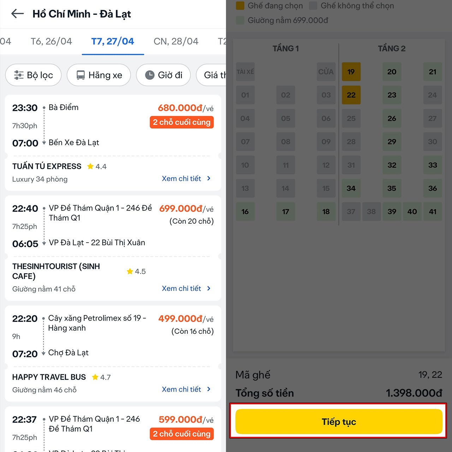The image size is (452, 452).
Task: Deselect the selected seat 19
Action: pyautogui.click(x=351, y=72)
